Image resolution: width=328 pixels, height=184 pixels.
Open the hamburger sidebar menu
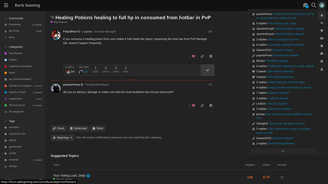pyautogui.click(x=6, y=5)
